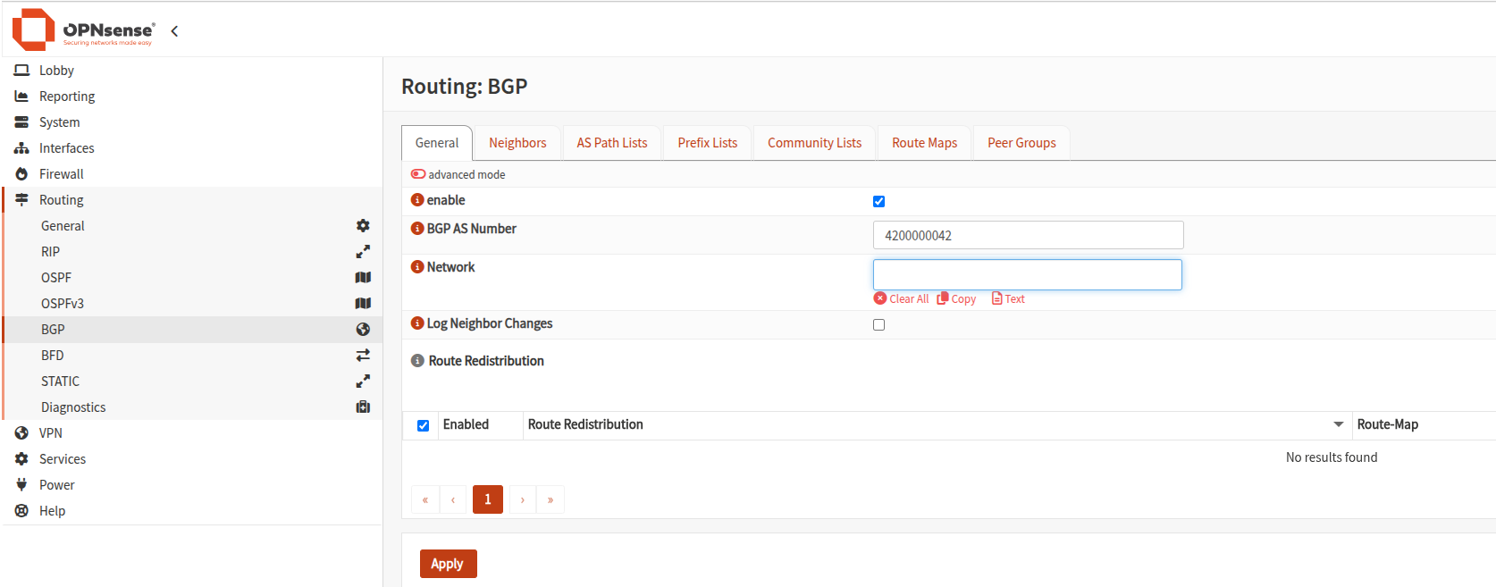
Task: Show help for Log Neighbor Changes
Action: pos(417,323)
